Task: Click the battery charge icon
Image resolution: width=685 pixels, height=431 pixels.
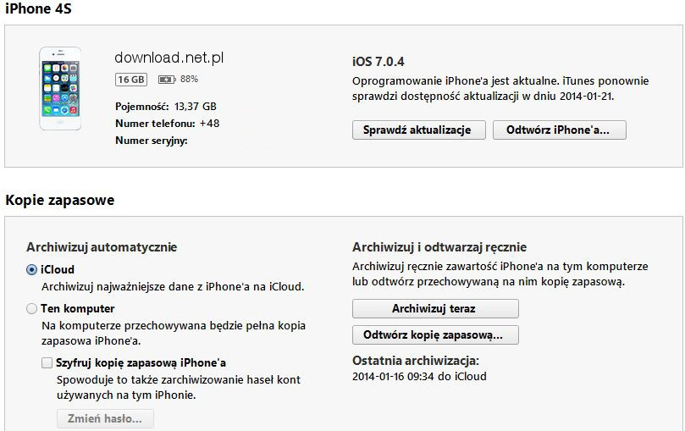Action: 167,80
